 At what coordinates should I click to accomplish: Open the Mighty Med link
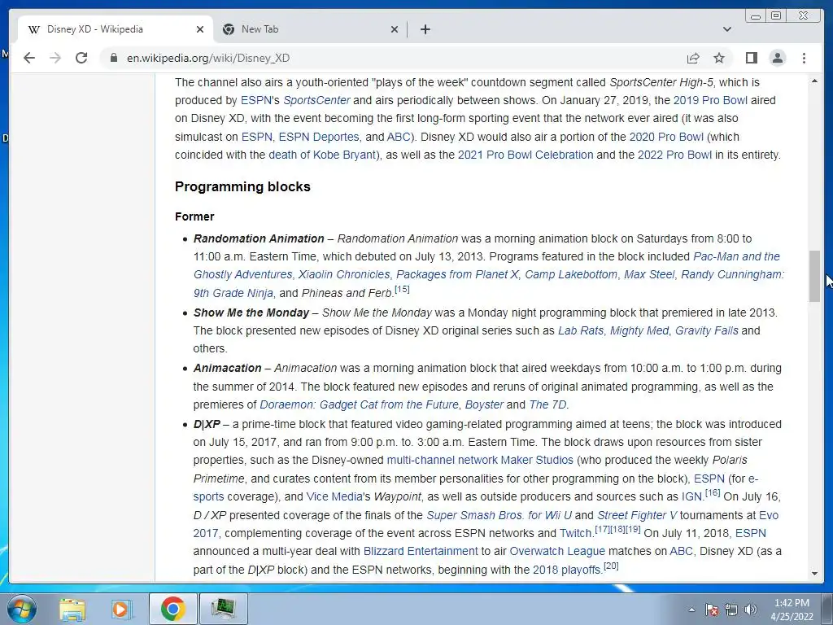point(639,330)
